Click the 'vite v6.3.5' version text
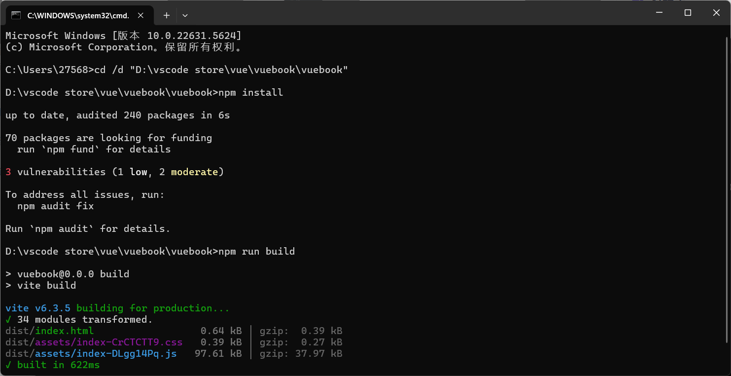This screenshot has width=731, height=376. click(x=37, y=308)
